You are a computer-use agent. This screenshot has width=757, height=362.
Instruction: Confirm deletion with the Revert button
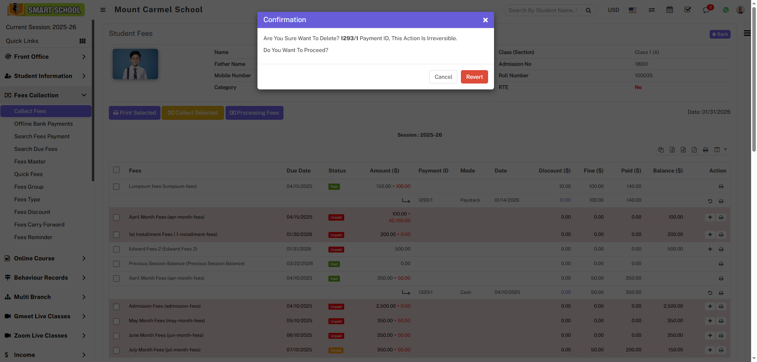474,77
